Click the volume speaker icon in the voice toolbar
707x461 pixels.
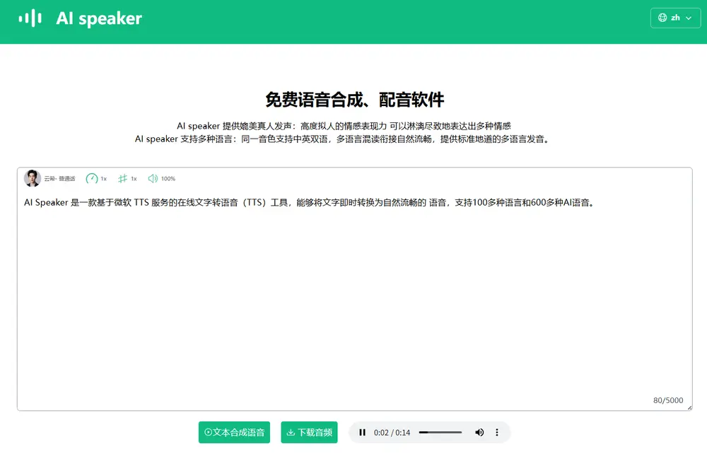pyautogui.click(x=153, y=179)
